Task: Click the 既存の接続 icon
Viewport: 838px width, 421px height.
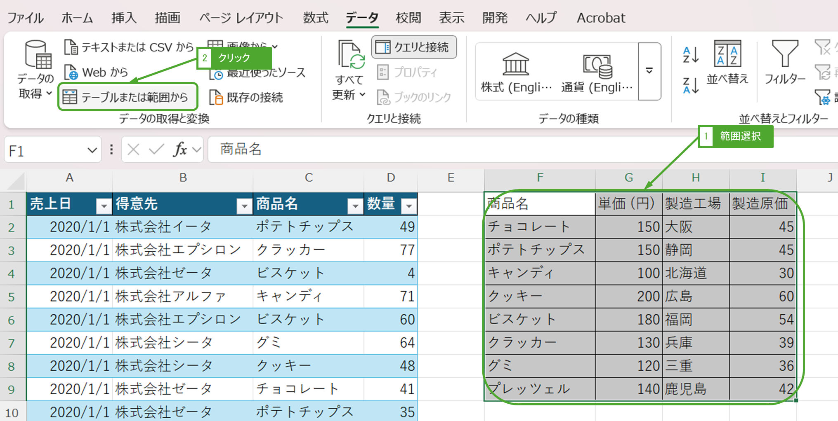Action: tap(216, 98)
